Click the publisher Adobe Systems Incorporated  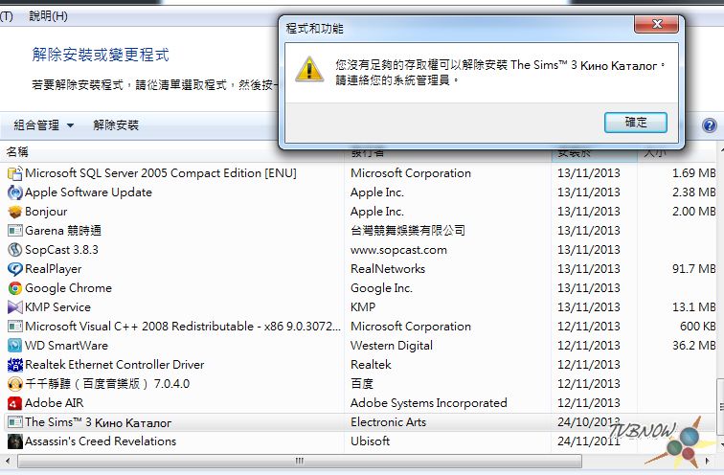(x=428, y=403)
